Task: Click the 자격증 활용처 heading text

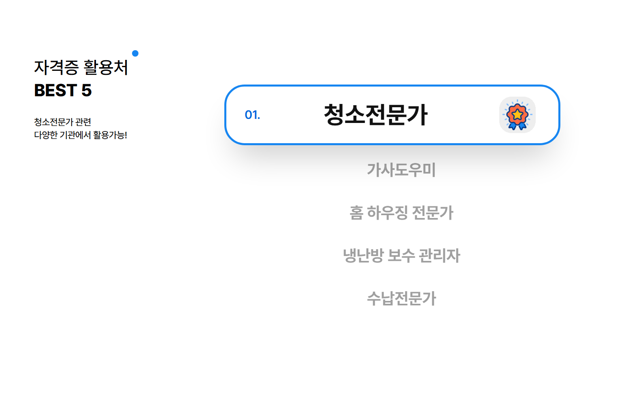Action: (x=81, y=67)
